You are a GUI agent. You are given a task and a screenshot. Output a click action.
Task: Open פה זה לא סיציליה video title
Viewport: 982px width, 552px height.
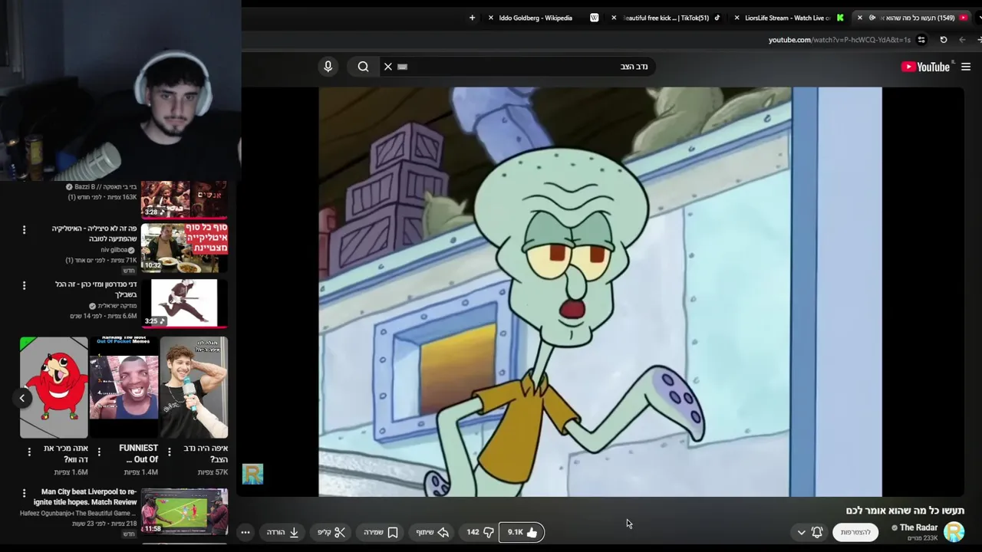[94, 234]
